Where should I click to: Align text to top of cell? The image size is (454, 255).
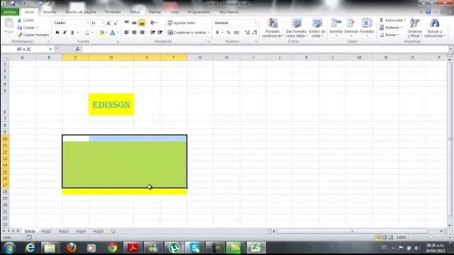pos(126,23)
